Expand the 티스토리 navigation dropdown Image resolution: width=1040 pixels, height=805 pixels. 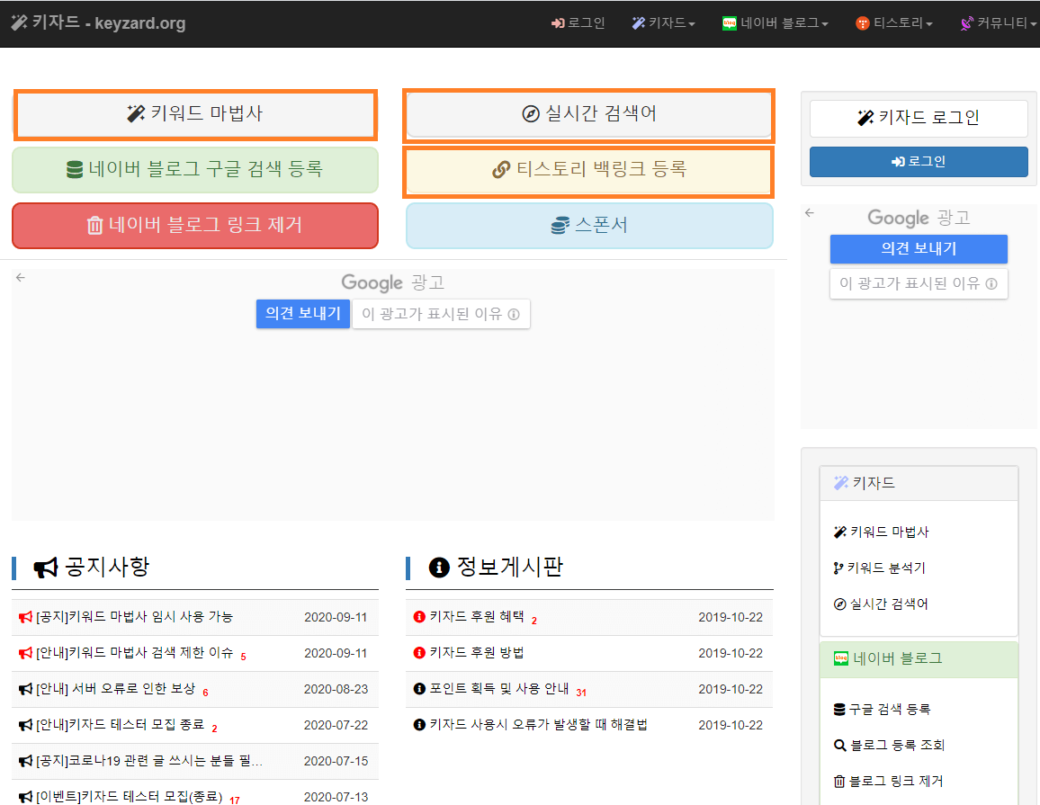(x=894, y=23)
